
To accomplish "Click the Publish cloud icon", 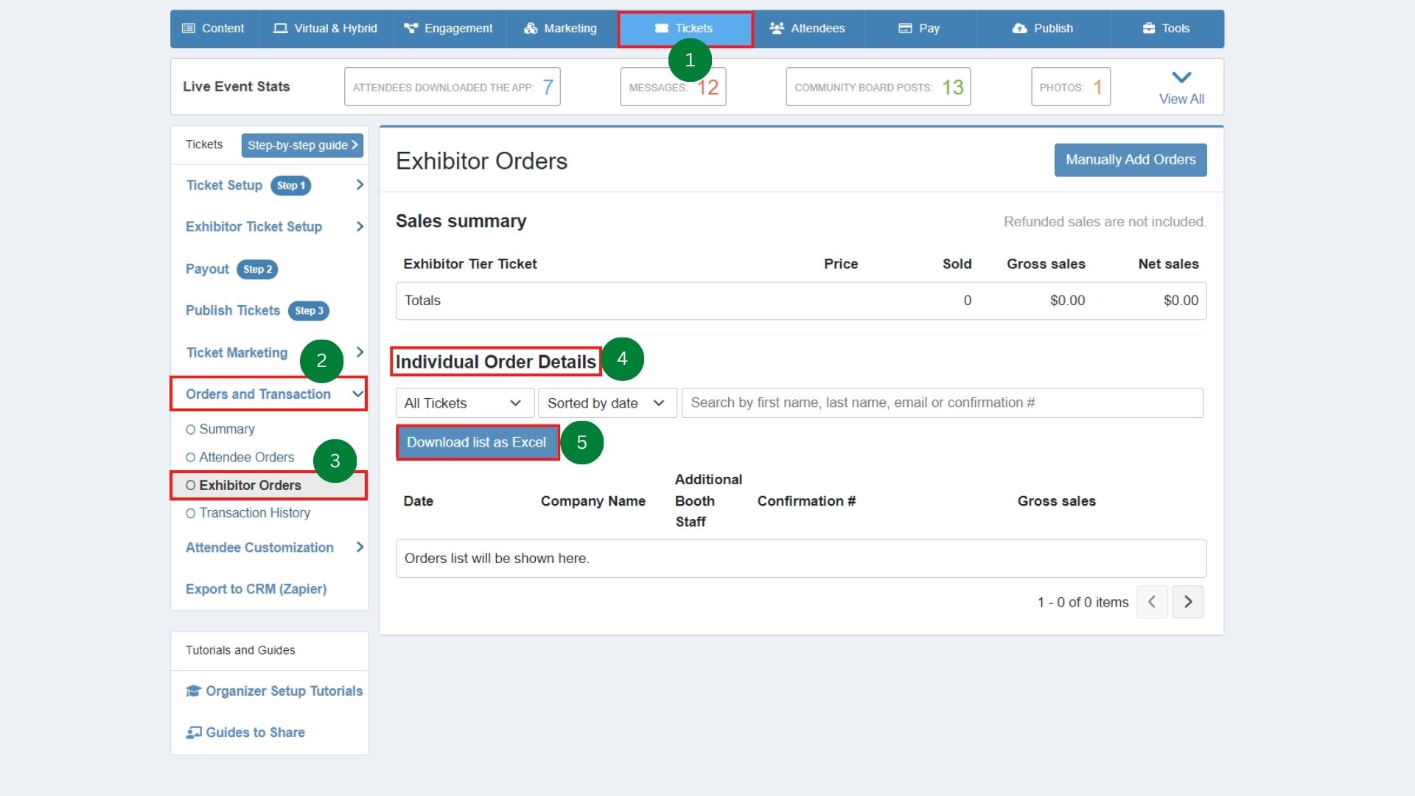I will tap(1019, 28).
